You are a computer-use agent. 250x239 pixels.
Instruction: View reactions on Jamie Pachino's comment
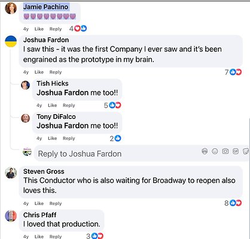pos(78,29)
